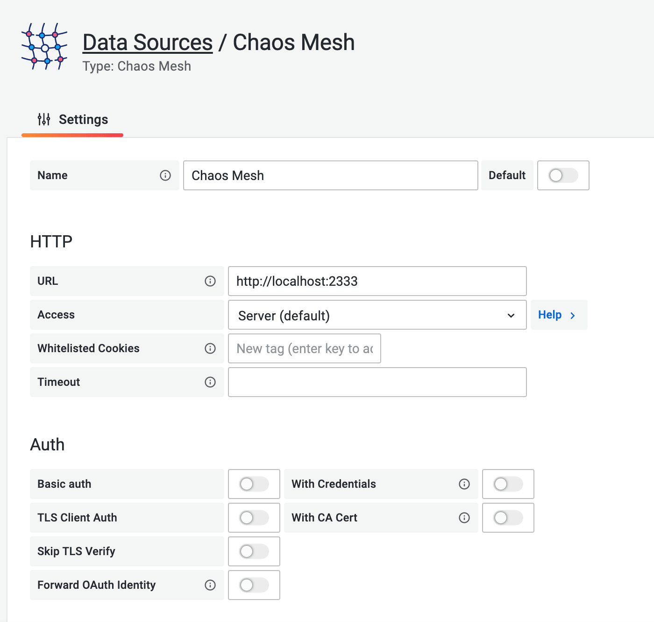The image size is (654, 622).
Task: Click the Forward OAuth Identity info icon
Action: 210,585
